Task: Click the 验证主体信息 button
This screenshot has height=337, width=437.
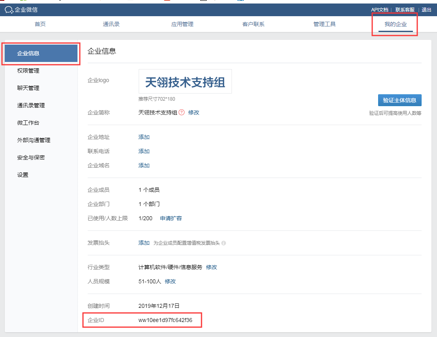Action: tap(399, 100)
